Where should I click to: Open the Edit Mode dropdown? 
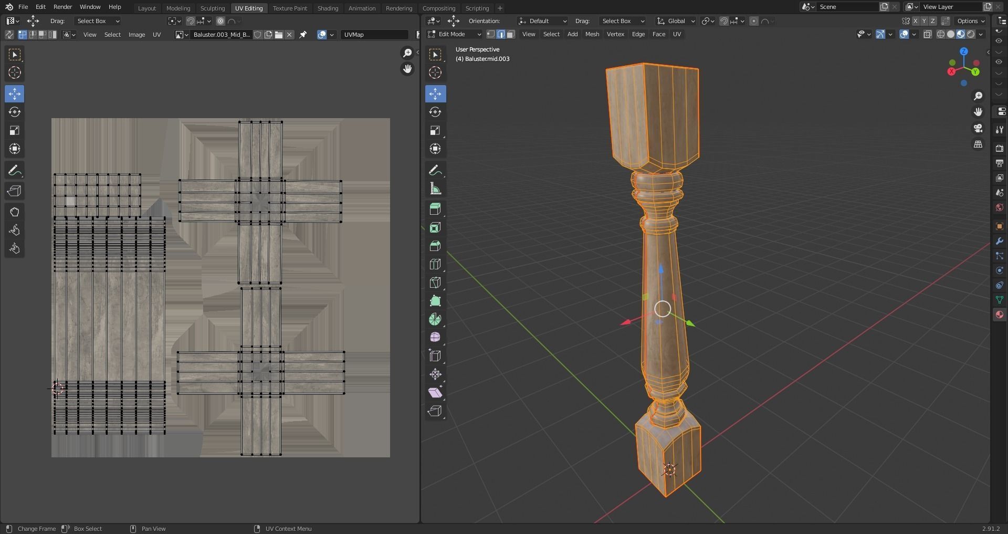454,34
